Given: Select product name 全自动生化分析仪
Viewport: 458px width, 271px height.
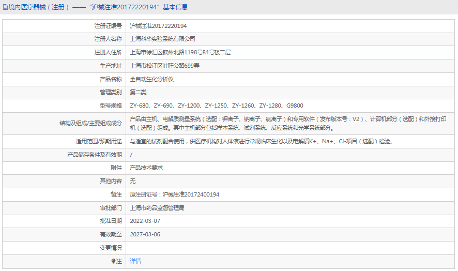Looking at the screenshot, I should coord(151,79).
